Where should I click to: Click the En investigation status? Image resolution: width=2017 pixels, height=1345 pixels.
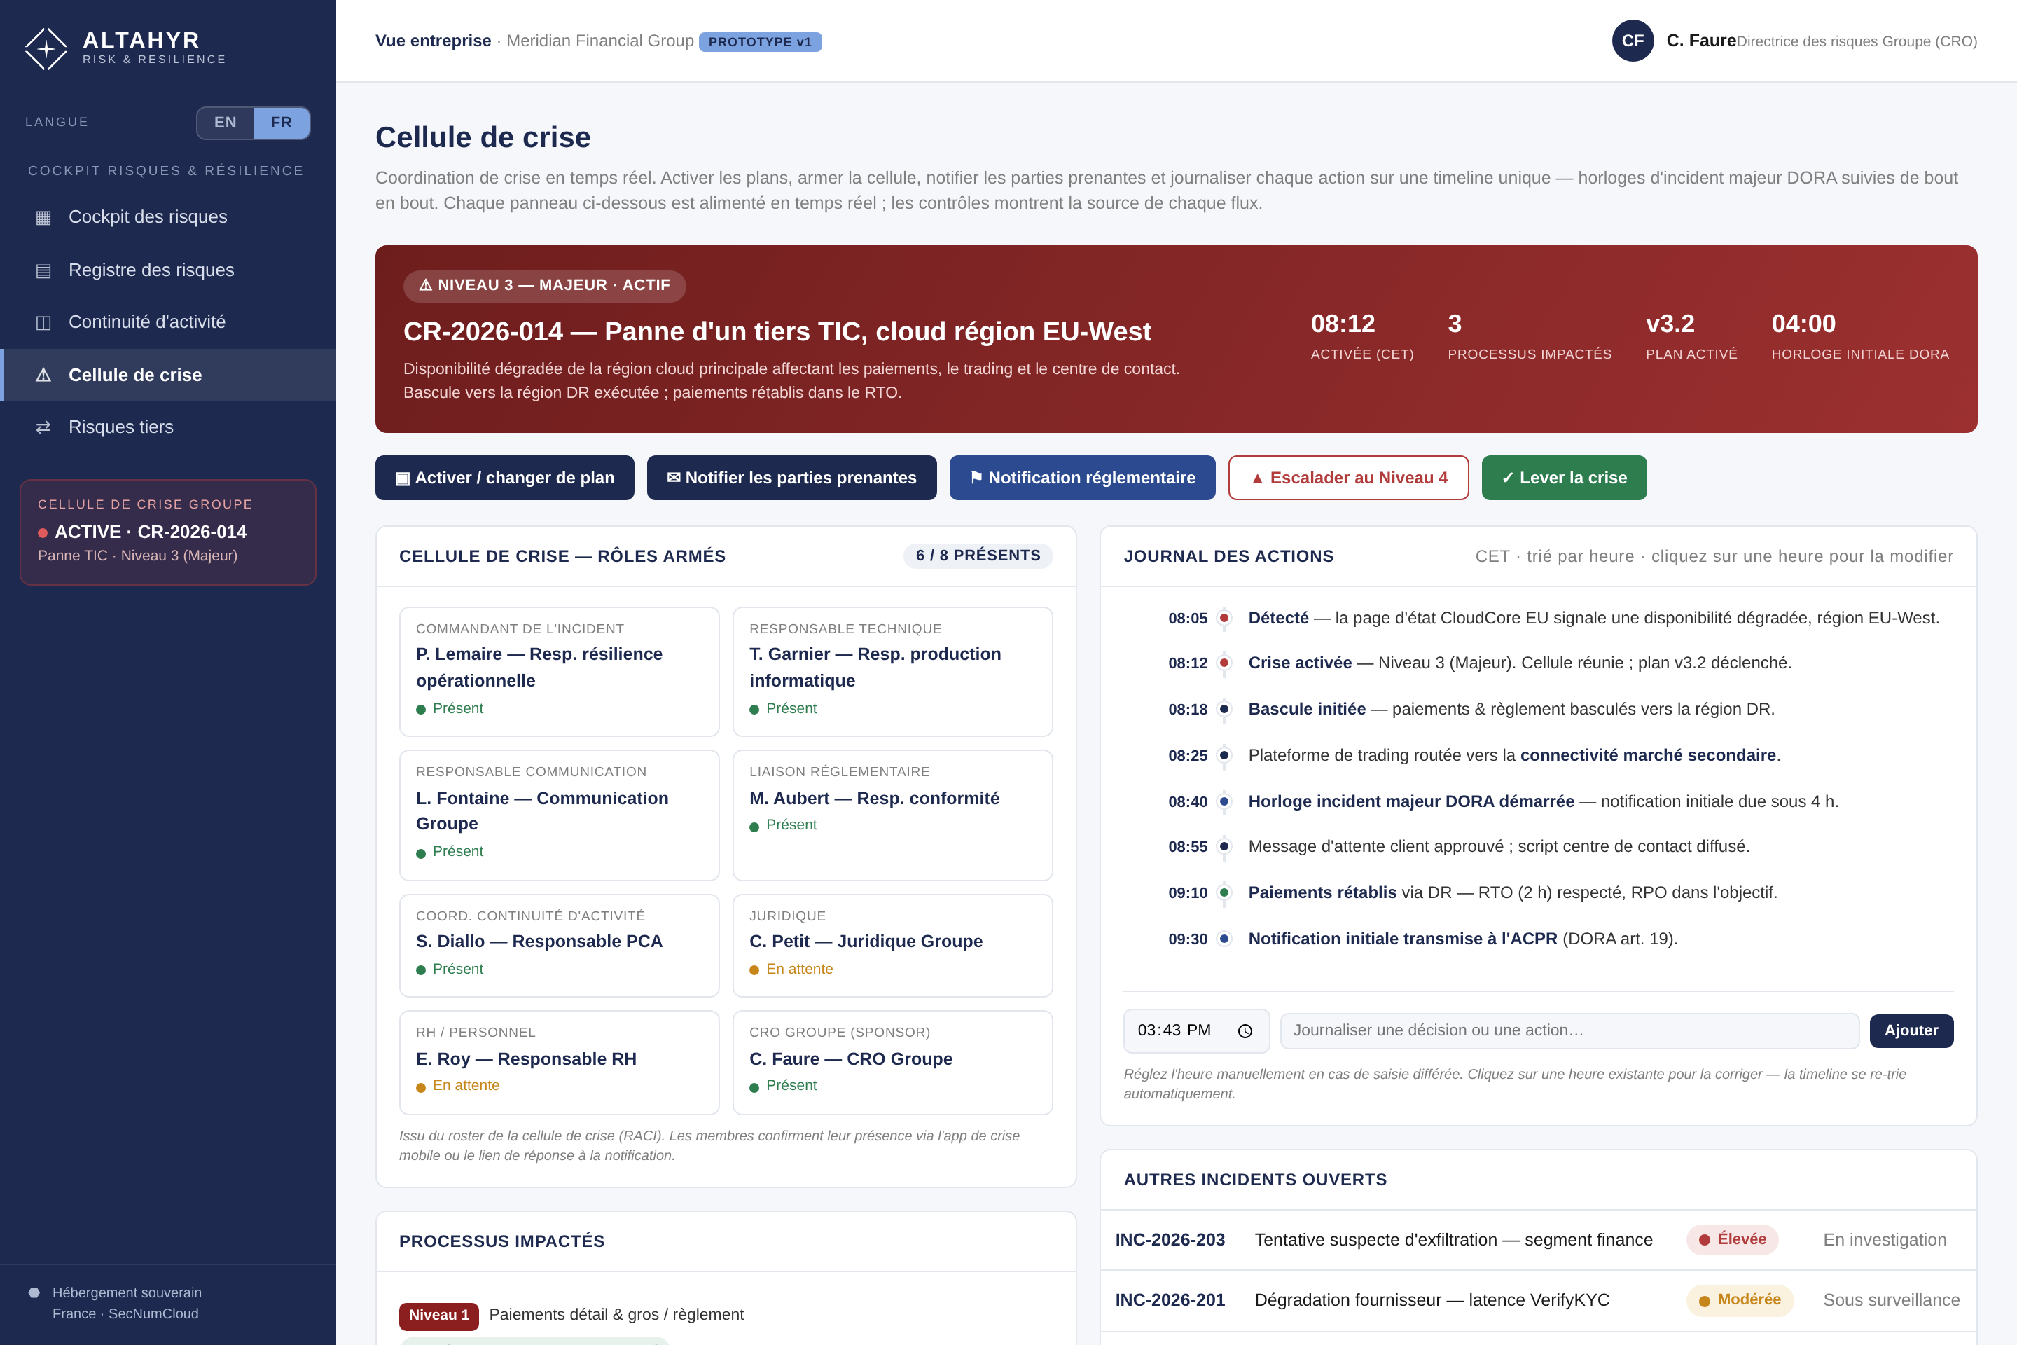click(x=1885, y=1241)
